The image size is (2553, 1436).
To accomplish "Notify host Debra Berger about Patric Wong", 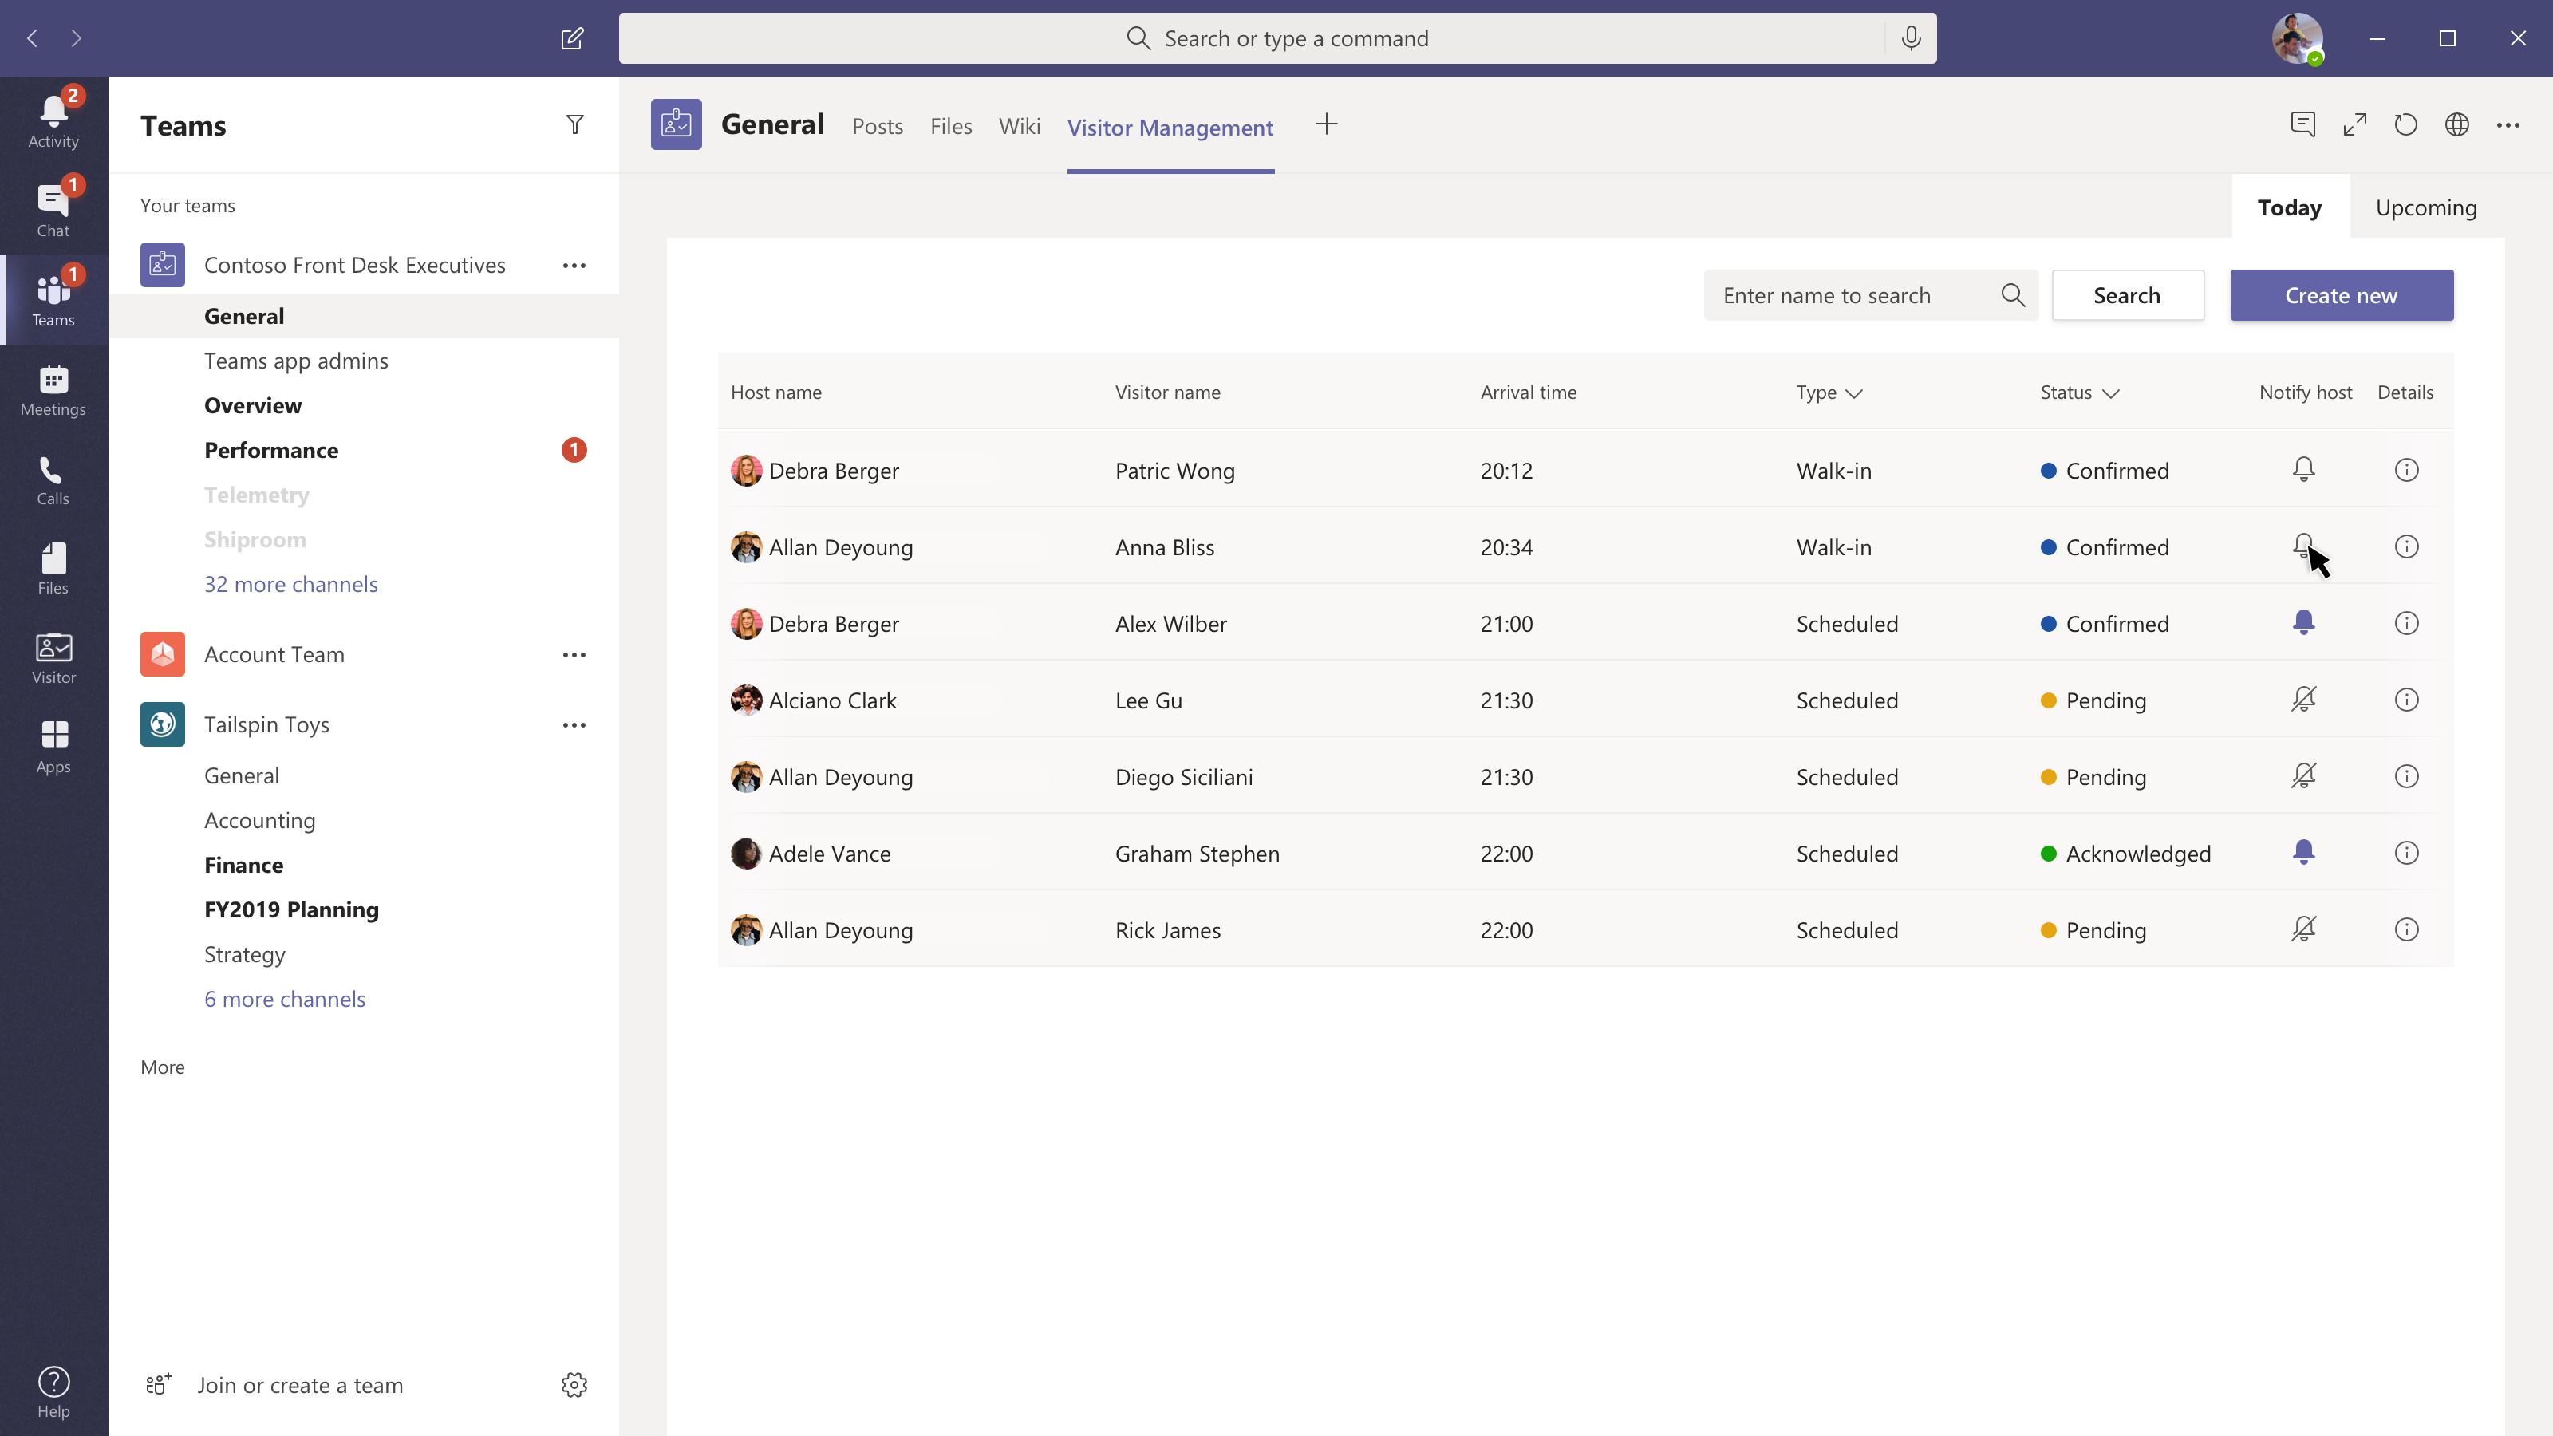I will coord(2303,470).
